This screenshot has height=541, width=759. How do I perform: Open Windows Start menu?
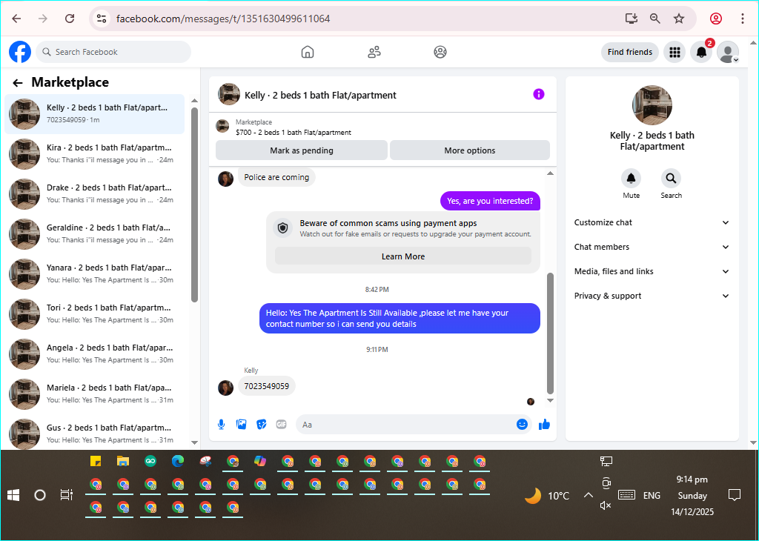click(13, 495)
